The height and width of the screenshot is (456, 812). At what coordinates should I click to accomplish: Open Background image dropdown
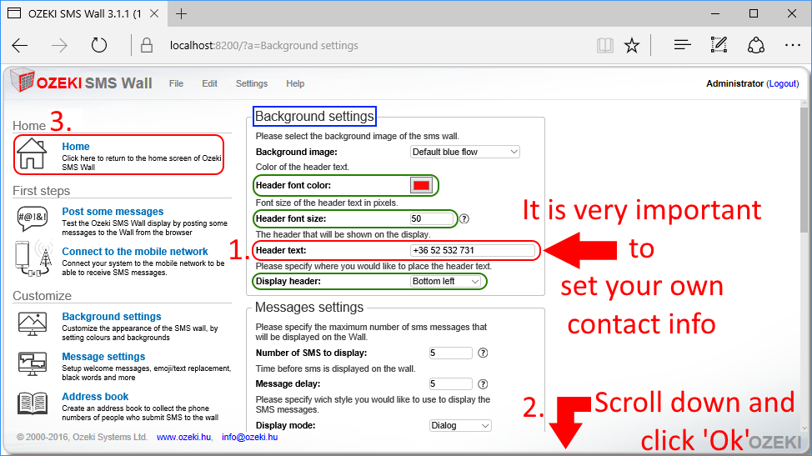464,152
